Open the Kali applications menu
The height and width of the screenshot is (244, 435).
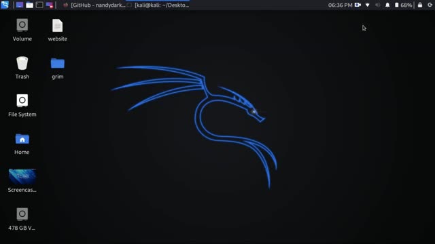click(5, 5)
